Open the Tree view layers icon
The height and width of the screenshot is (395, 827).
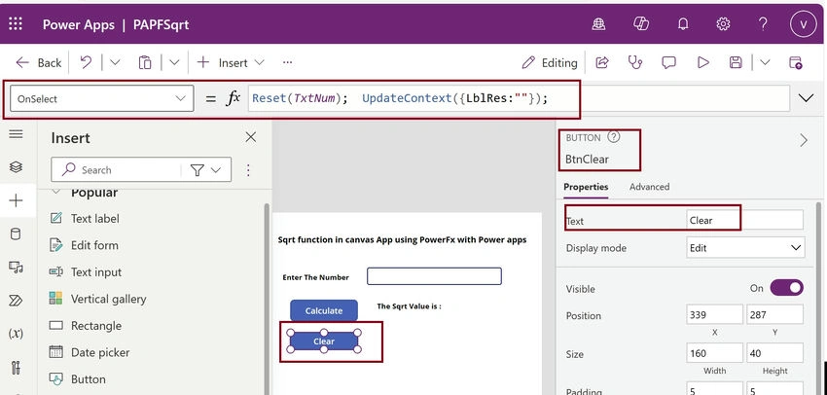16,167
